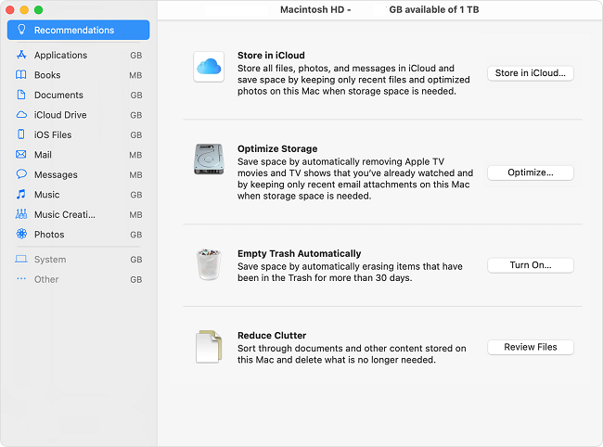Select the Photos label in sidebar

click(x=49, y=235)
